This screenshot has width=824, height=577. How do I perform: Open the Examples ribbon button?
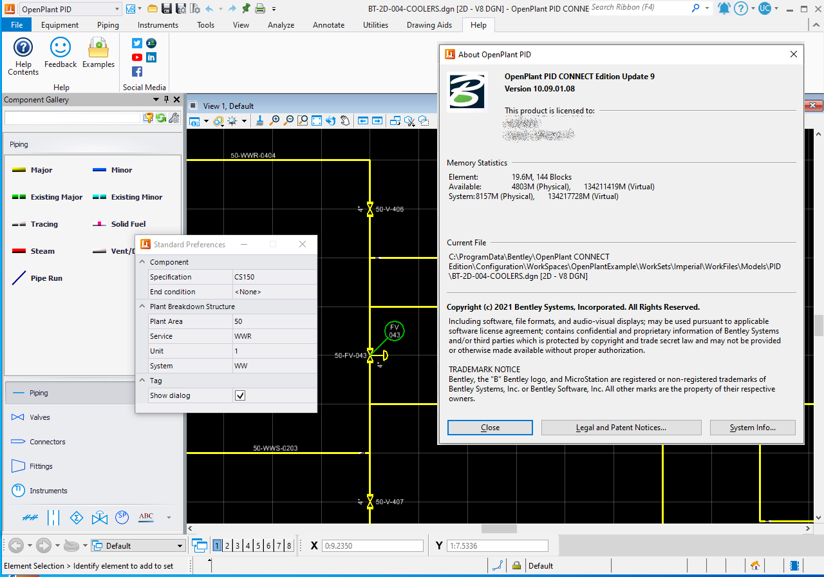98,53
